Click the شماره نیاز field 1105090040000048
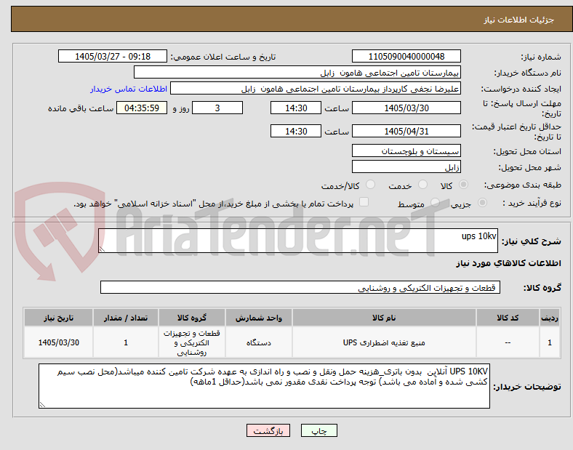Screen dimensions: 573x450 406,56
